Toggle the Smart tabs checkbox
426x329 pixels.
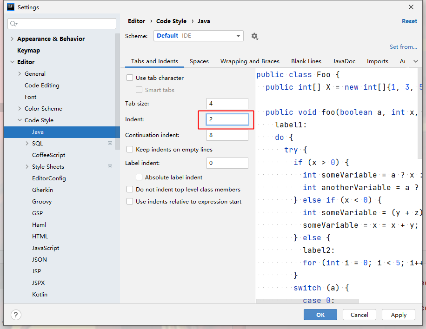click(139, 90)
